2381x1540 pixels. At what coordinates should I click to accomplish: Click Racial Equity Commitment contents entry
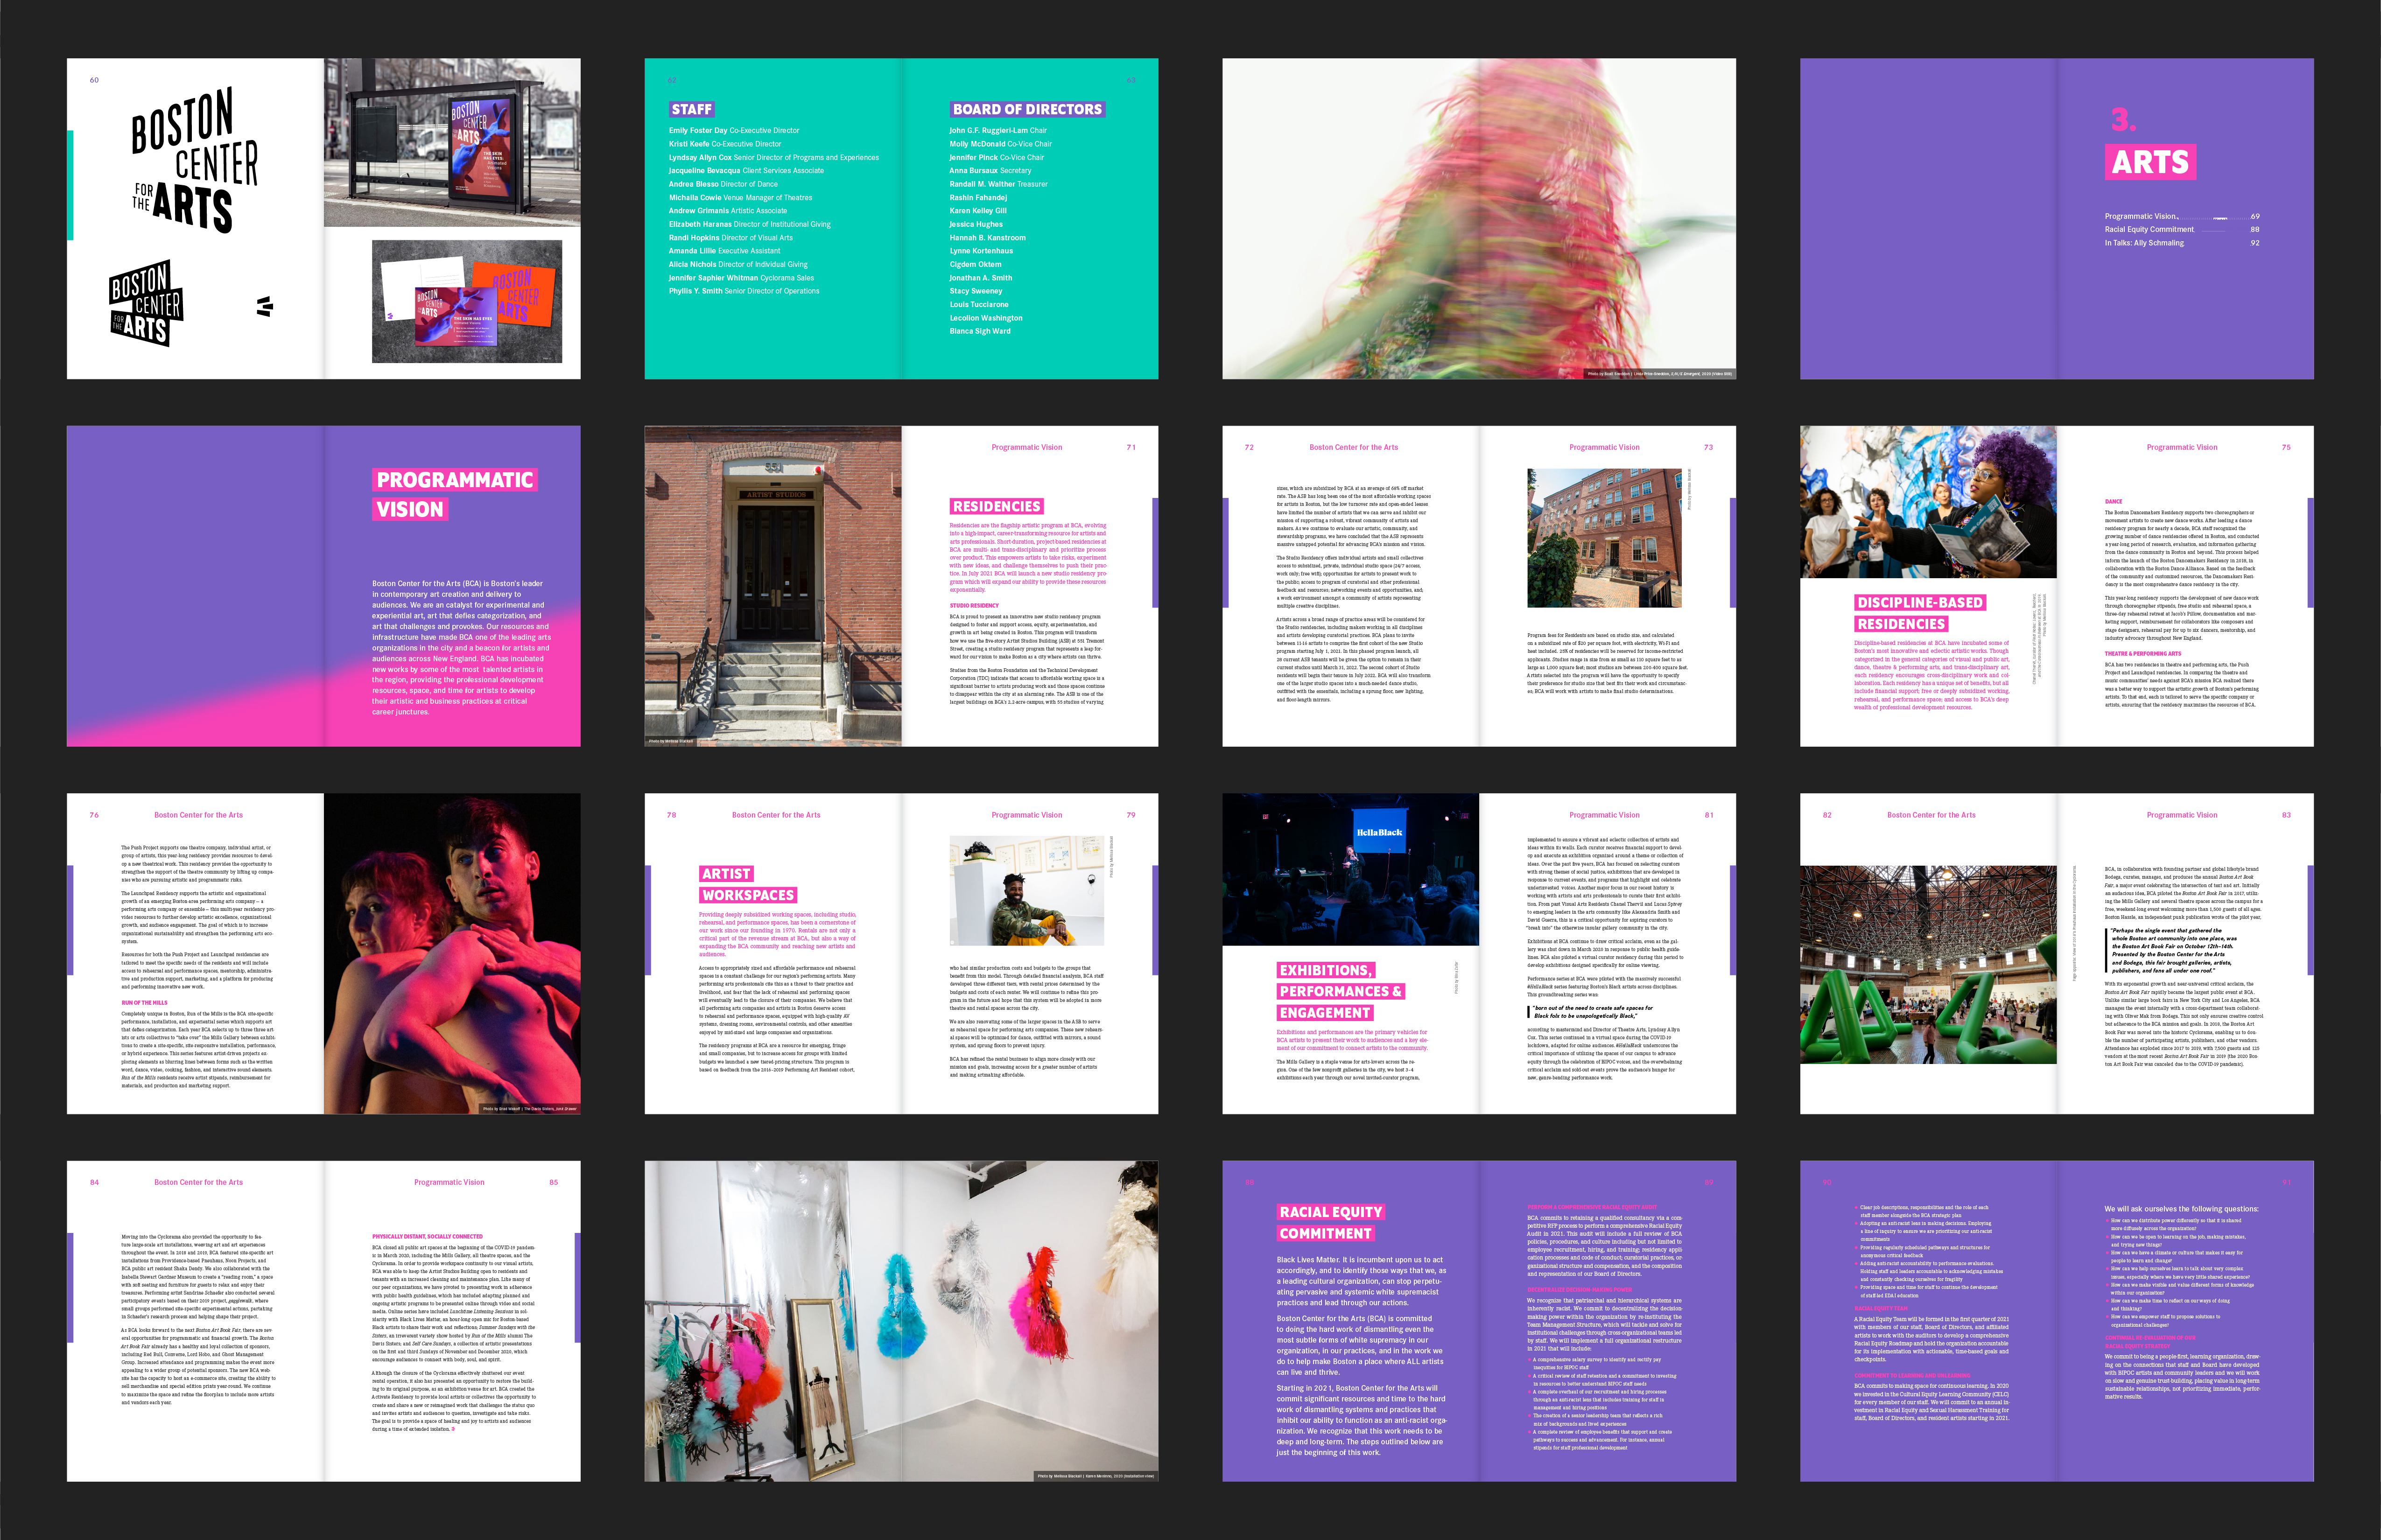(2149, 229)
